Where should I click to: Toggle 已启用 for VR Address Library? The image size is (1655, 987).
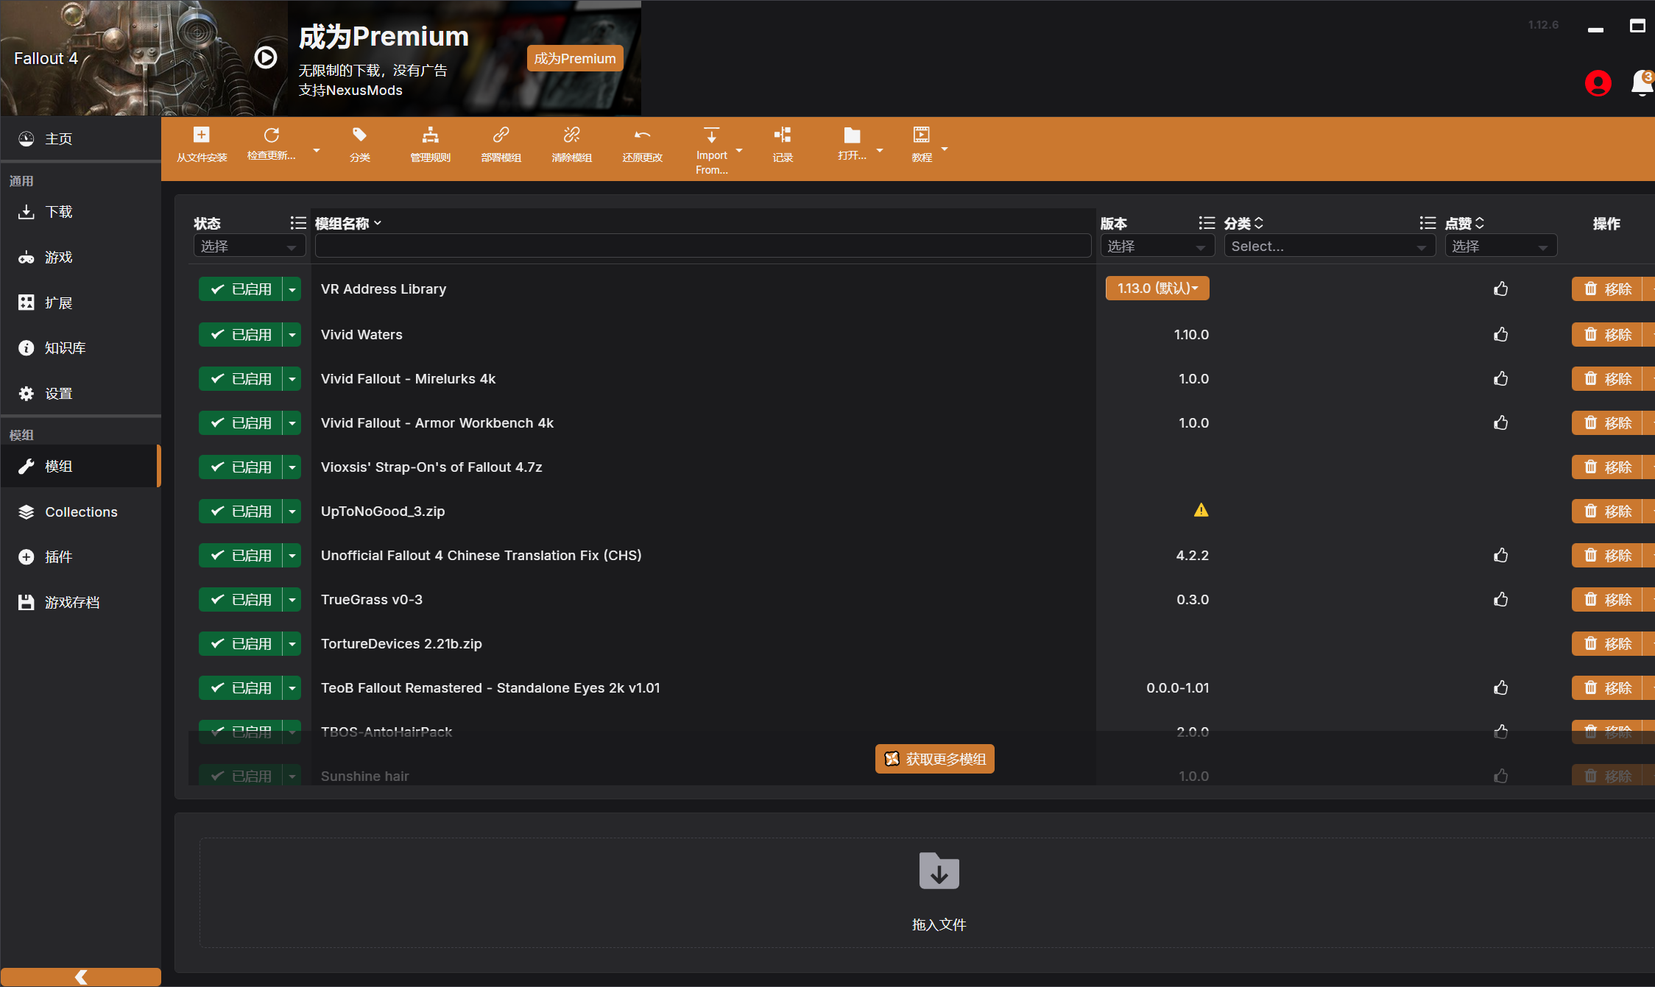pos(241,289)
